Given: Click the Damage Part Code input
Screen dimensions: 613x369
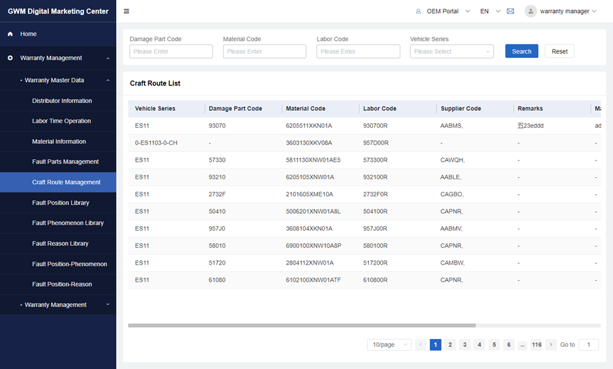Looking at the screenshot, I should pos(171,52).
